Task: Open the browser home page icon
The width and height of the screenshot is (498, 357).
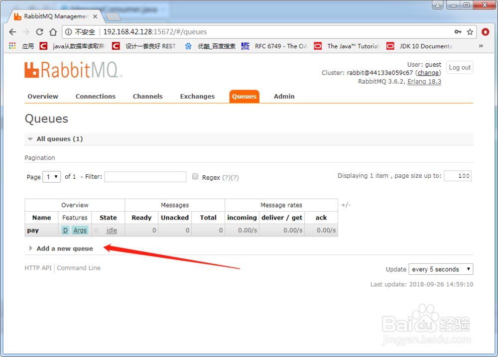Action: pyautogui.click(x=53, y=32)
